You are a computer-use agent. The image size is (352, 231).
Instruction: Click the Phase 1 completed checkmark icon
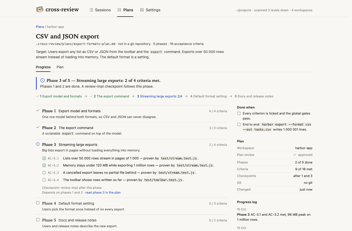(x=38, y=110)
